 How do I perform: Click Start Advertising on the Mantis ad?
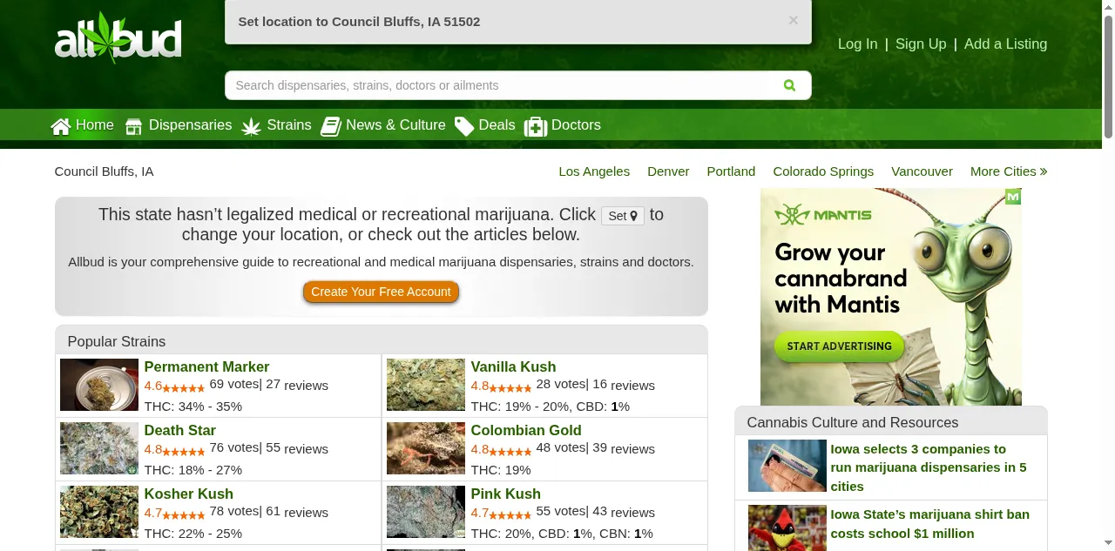[840, 346]
